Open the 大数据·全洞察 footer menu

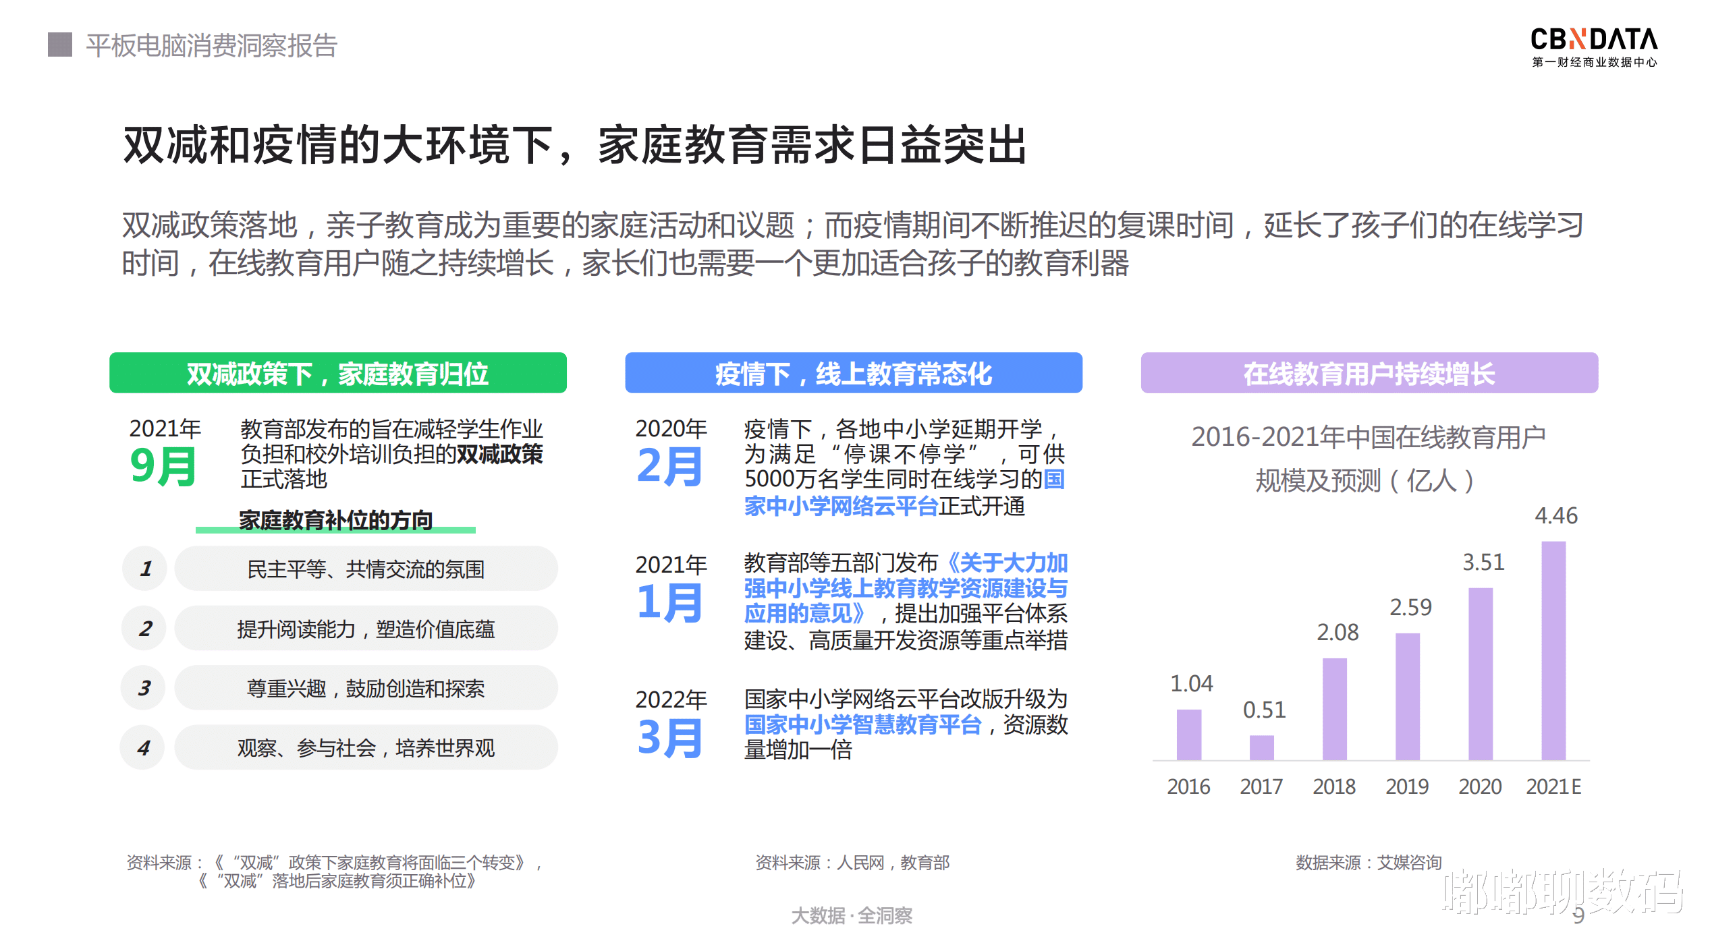coord(854,917)
